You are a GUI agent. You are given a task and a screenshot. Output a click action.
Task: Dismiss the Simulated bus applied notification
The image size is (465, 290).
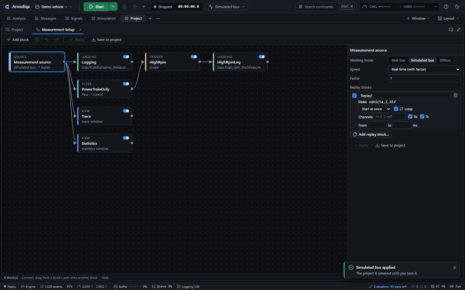tap(455, 268)
